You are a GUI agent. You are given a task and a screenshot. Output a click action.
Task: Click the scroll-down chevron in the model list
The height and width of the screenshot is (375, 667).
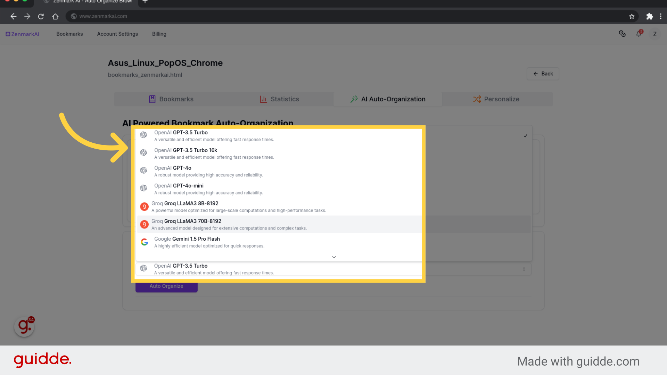334,257
